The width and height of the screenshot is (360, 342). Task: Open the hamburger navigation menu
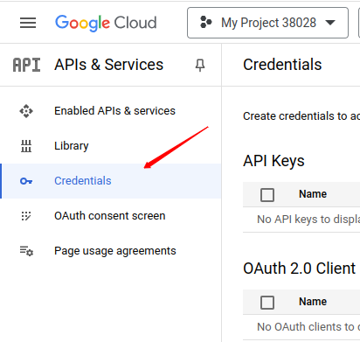click(28, 23)
